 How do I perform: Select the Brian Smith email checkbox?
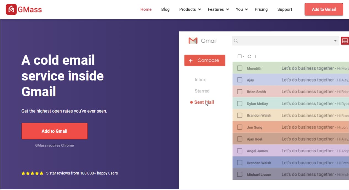[x=240, y=92]
